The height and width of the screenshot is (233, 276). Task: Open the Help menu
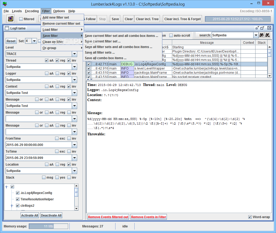click(x=72, y=11)
